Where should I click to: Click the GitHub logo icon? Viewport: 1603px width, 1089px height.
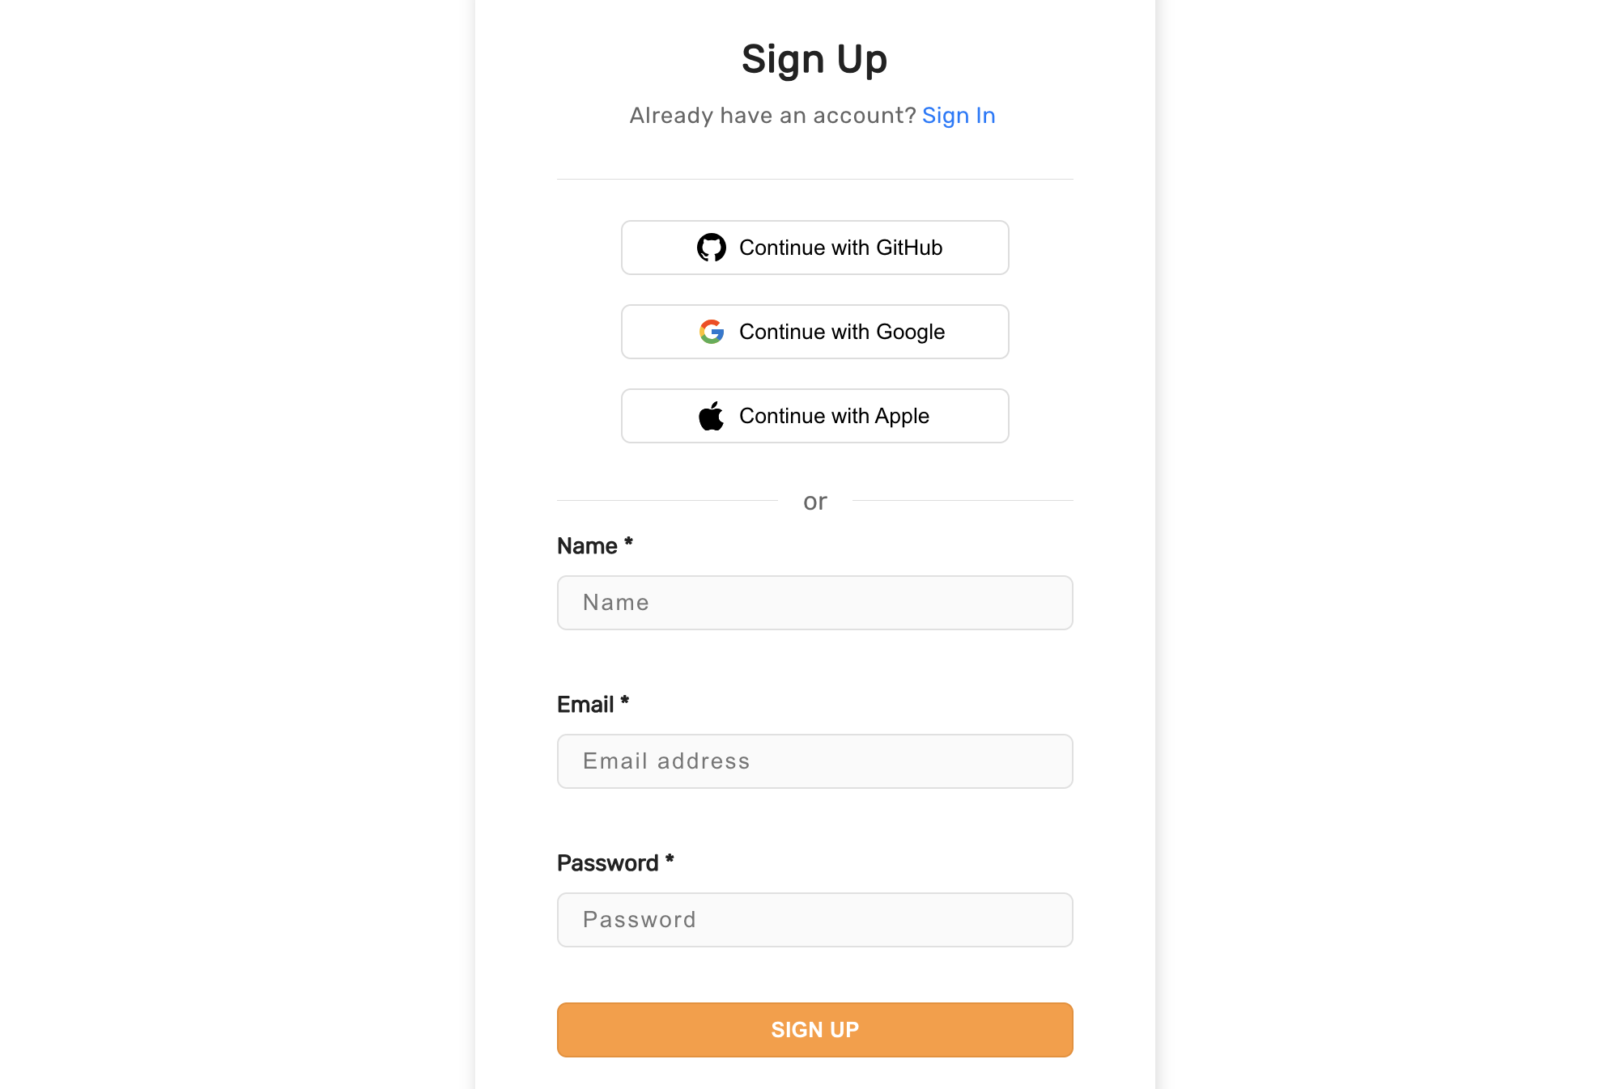pyautogui.click(x=713, y=248)
